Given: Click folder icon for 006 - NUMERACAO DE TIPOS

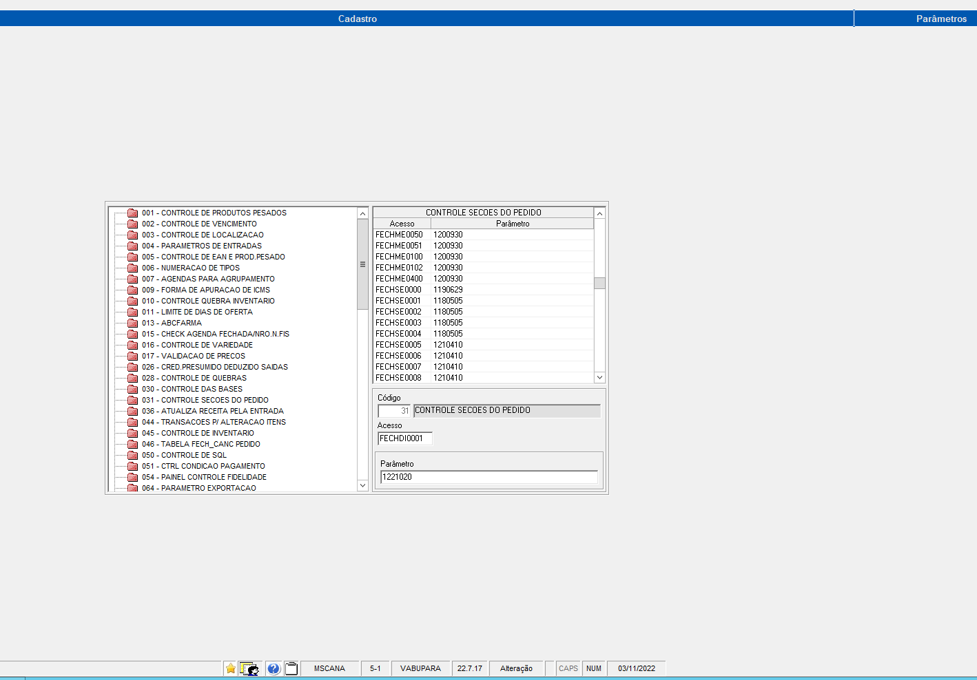Looking at the screenshot, I should (x=133, y=268).
